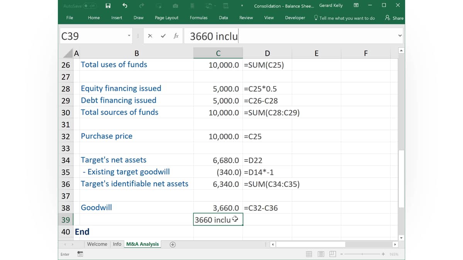Click the zoom out minus icon
Image resolution: width=463 pixels, height=260 pixels.
pyautogui.click(x=341, y=254)
